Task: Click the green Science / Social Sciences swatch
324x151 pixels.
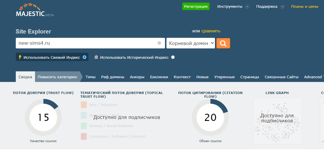Action: pyautogui.click(x=84, y=126)
